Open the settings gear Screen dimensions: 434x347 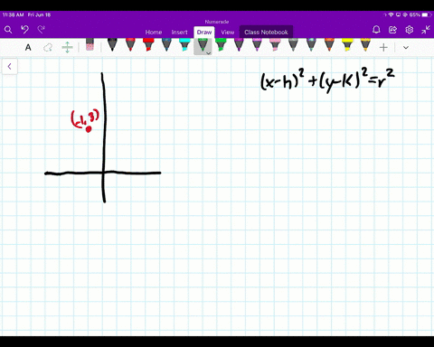410,30
